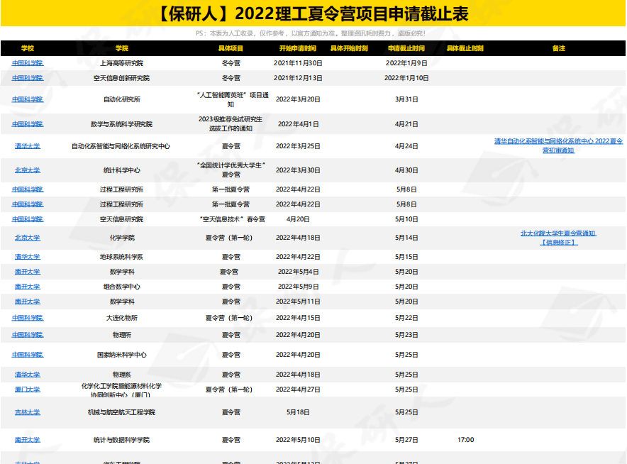Click the 具体截止时刻 column header
Screen dimensions: 627x464
point(465,48)
